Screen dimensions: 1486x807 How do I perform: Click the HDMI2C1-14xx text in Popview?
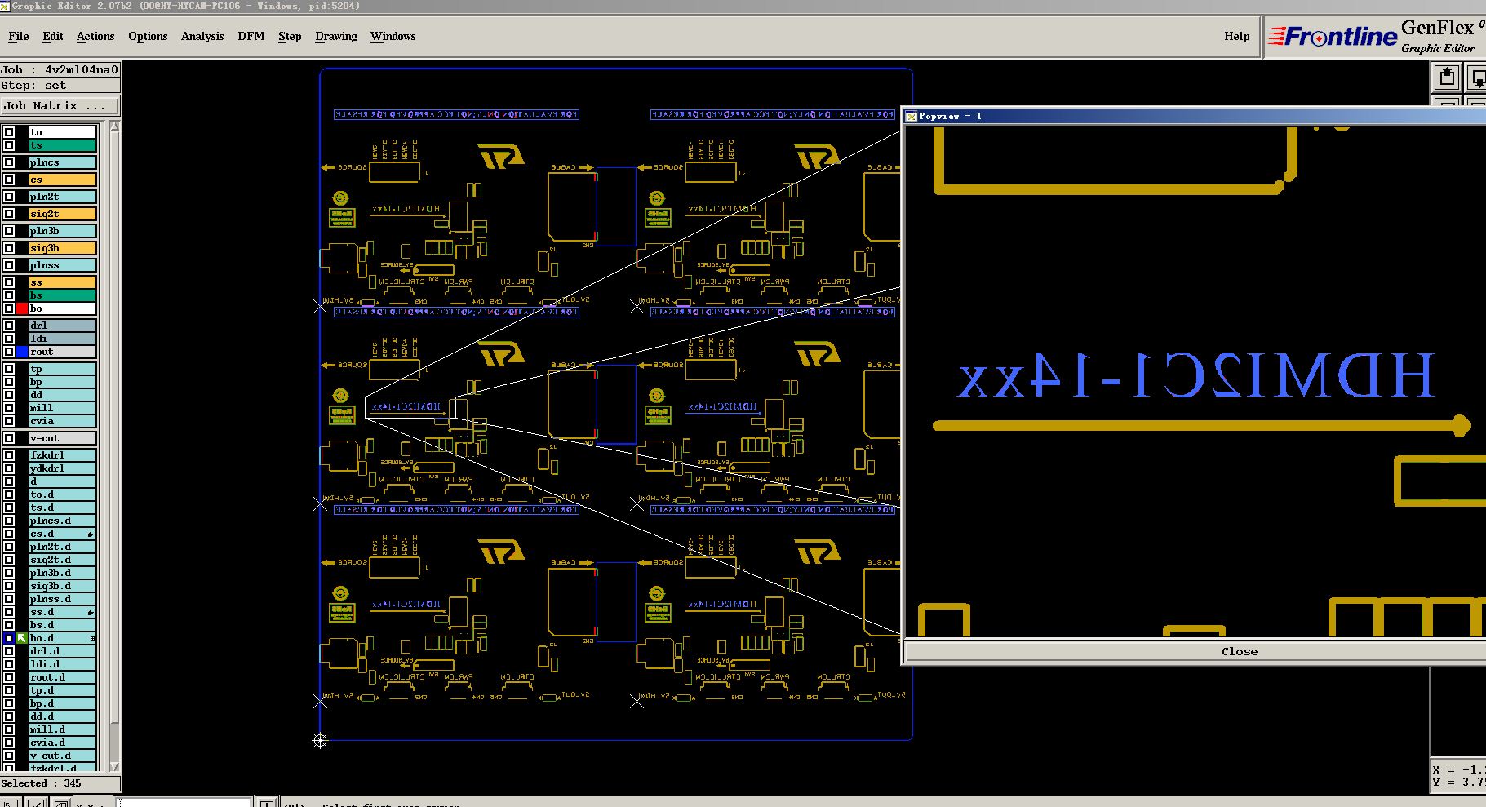point(1195,376)
